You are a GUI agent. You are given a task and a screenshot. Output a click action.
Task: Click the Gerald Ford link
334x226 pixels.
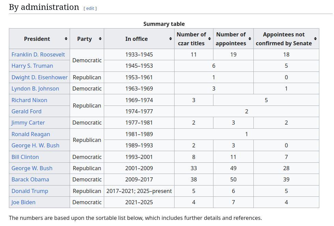(x=26, y=111)
